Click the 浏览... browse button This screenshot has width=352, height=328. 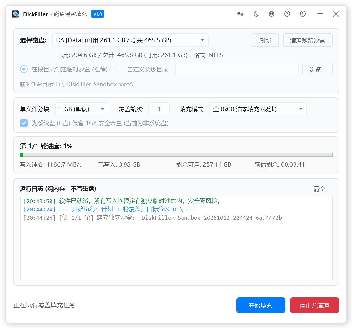click(317, 69)
